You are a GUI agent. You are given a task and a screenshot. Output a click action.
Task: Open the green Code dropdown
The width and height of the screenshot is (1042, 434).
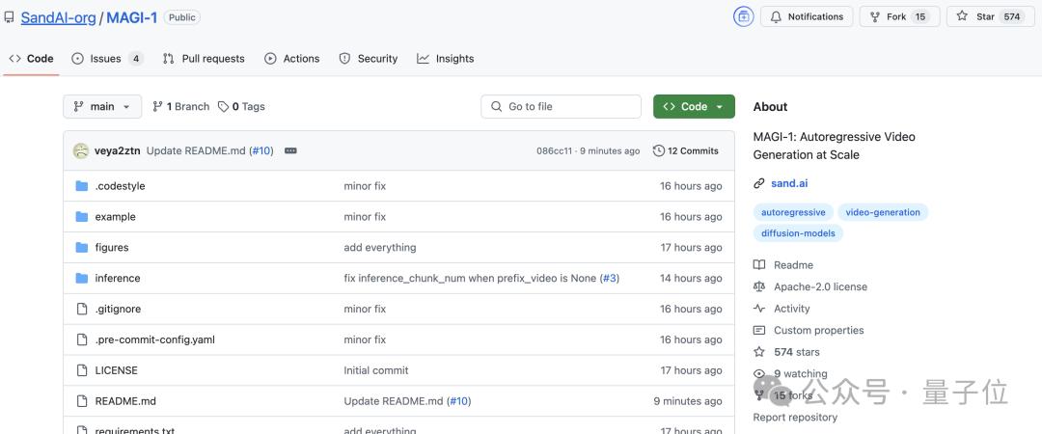tap(694, 106)
